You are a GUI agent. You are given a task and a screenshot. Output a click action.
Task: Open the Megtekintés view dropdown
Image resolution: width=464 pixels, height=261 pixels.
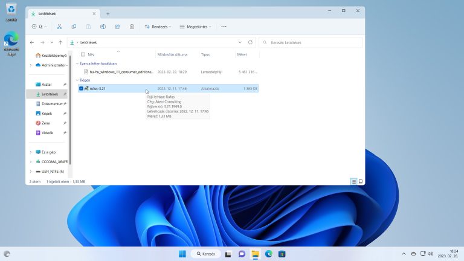click(196, 27)
